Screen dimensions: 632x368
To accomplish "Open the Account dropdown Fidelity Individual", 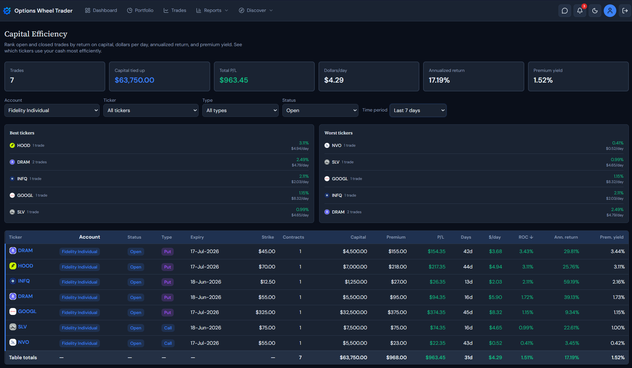I will pyautogui.click(x=52, y=111).
